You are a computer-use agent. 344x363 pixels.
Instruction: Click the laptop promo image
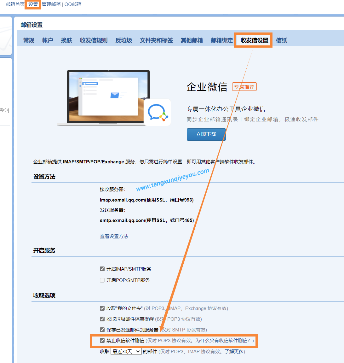(108, 98)
